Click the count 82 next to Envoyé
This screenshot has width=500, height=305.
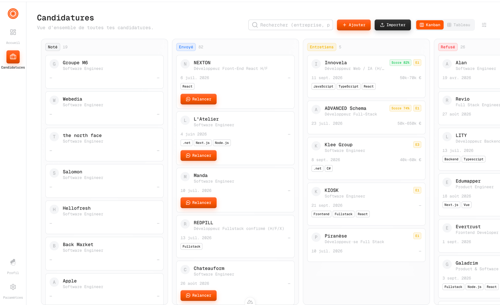[x=201, y=47]
